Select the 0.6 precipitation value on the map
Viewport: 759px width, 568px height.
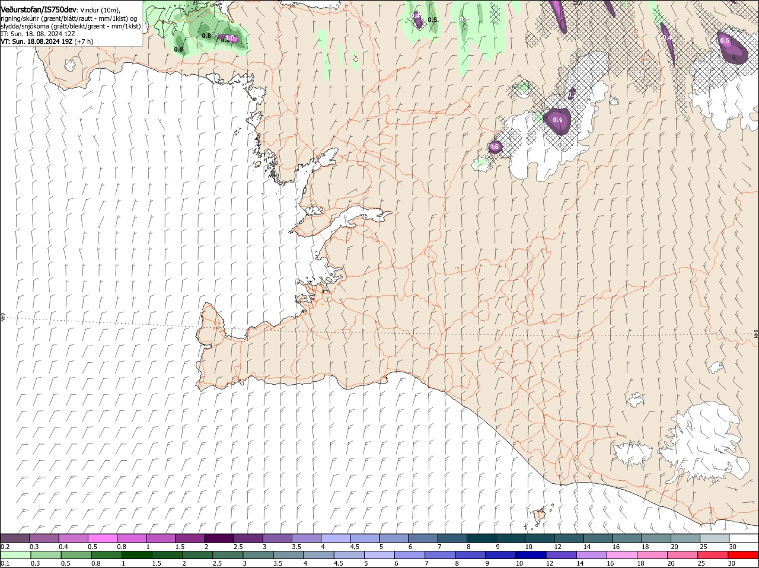tap(494, 146)
